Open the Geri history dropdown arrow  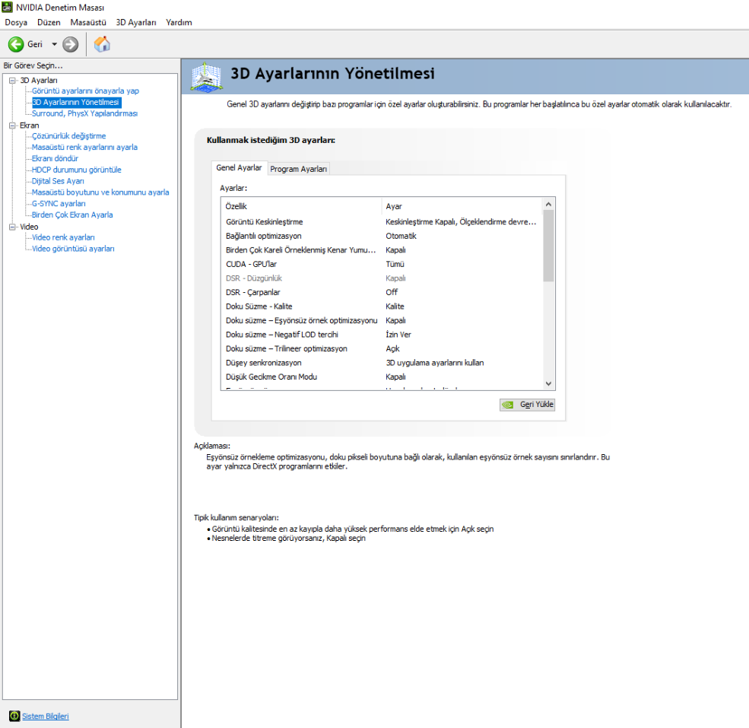[x=54, y=44]
